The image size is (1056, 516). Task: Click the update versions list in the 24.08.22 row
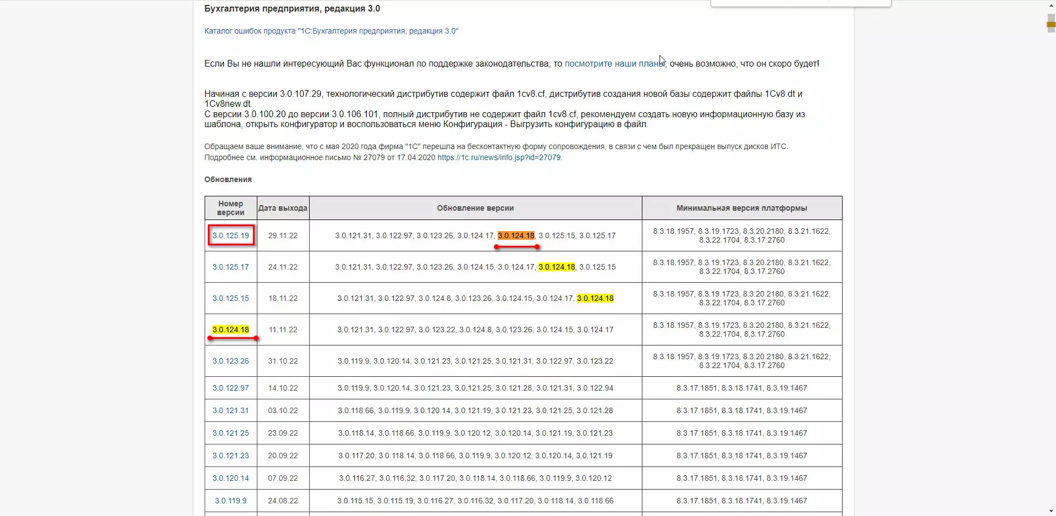(475, 501)
